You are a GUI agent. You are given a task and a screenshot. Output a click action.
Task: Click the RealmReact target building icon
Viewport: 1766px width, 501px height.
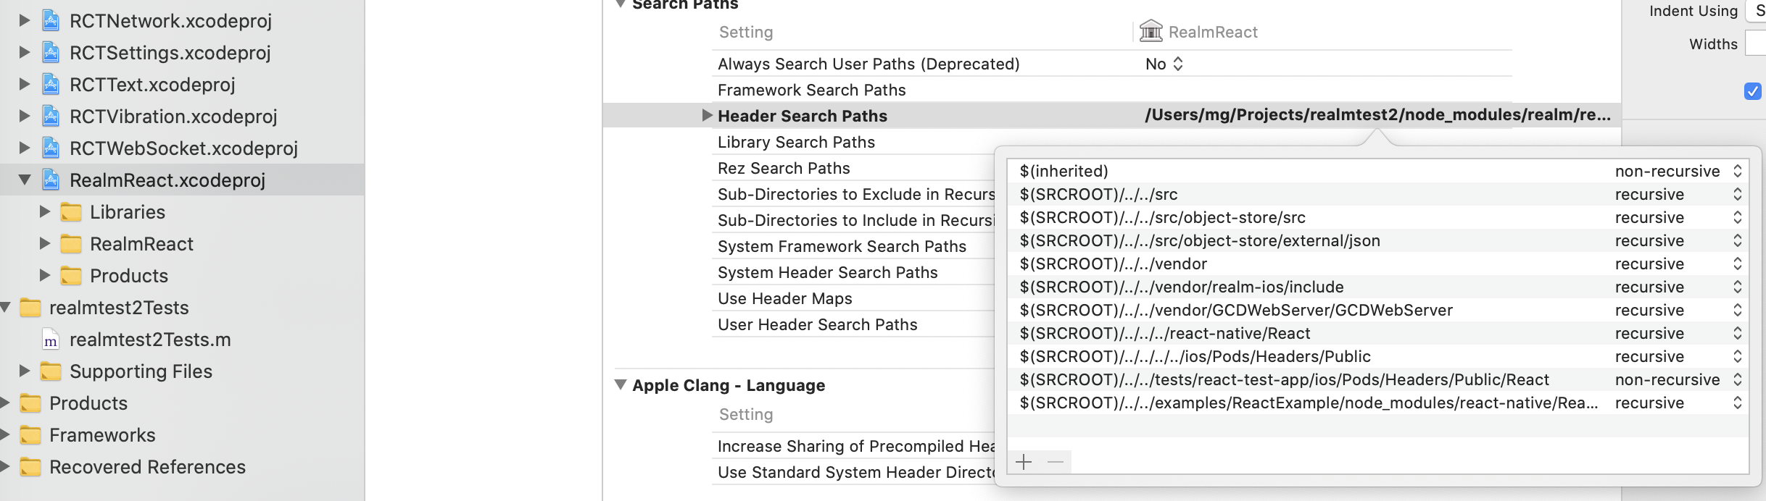tap(1151, 31)
